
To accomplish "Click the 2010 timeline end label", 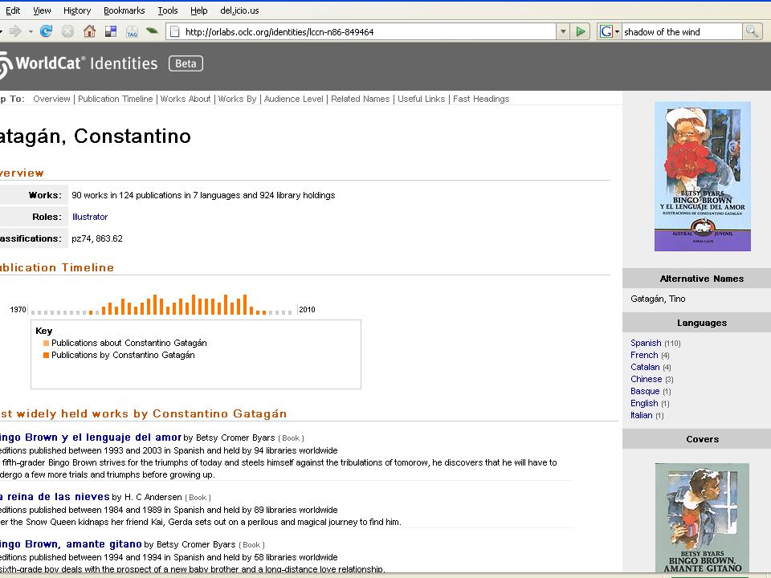I will point(307,310).
